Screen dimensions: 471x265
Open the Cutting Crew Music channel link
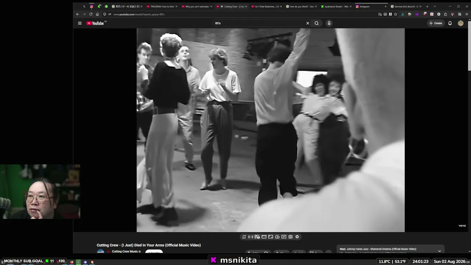[125, 252]
